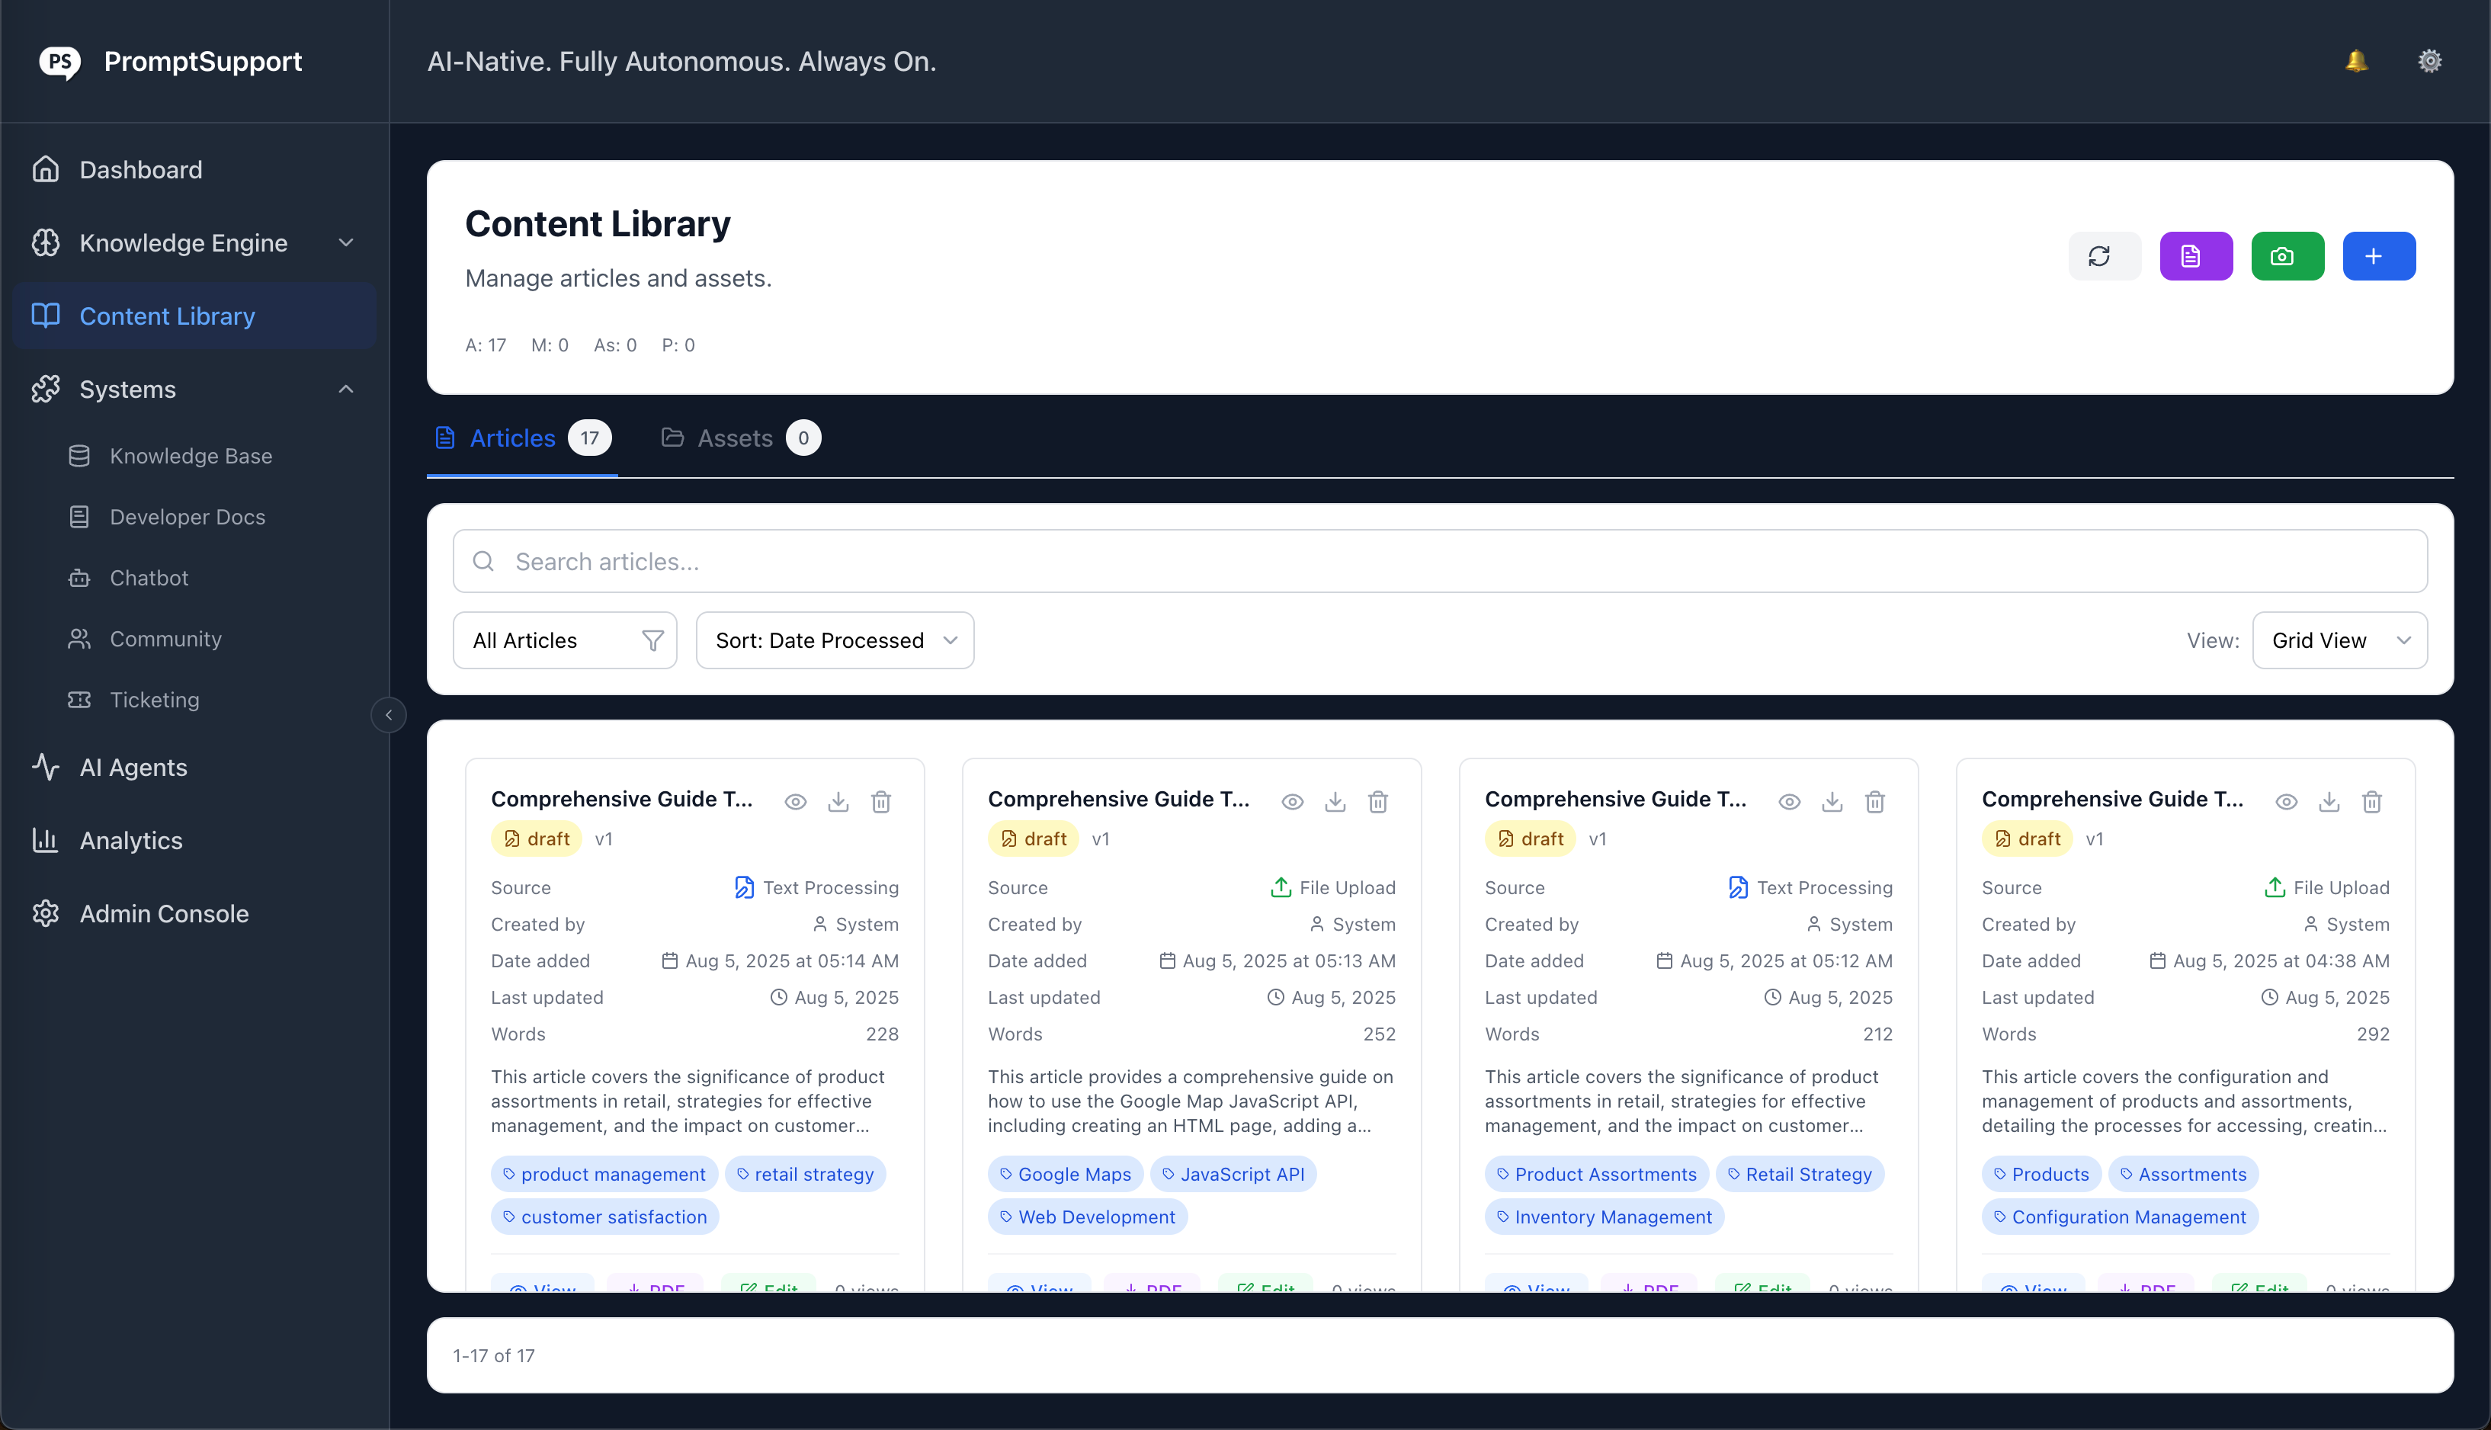Screen dimensions: 2491x1430
Task: Open the settings gear icon
Action: (2430, 60)
